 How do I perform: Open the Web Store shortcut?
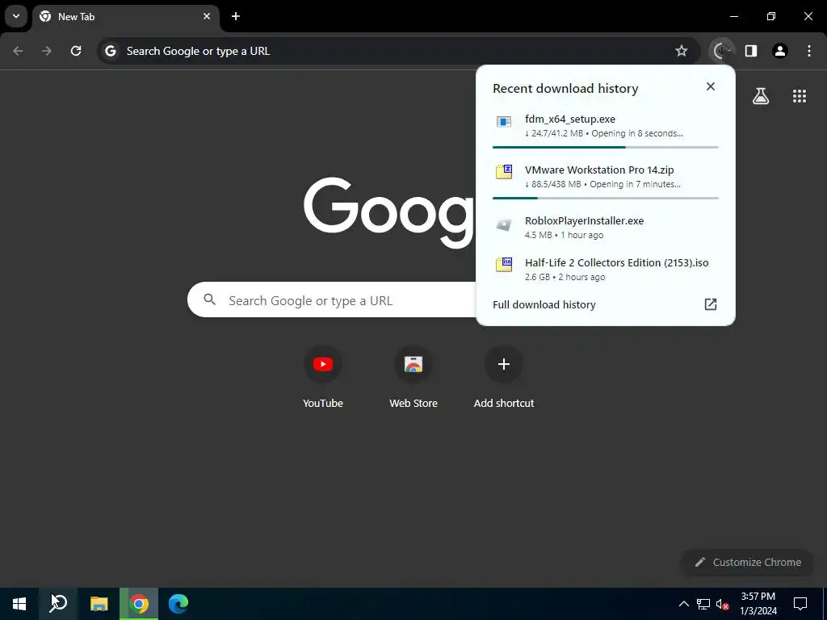pyautogui.click(x=413, y=378)
